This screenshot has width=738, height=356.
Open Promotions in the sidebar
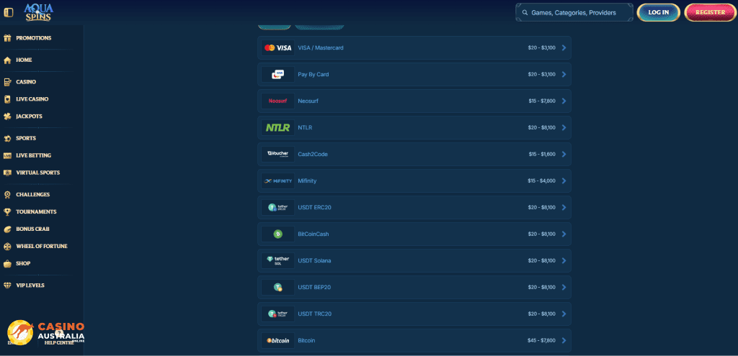point(33,38)
